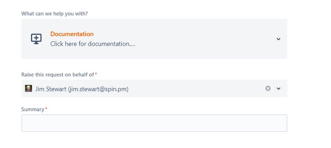Click the Jim Stewart name text
331x148 pixels.
point(51,89)
